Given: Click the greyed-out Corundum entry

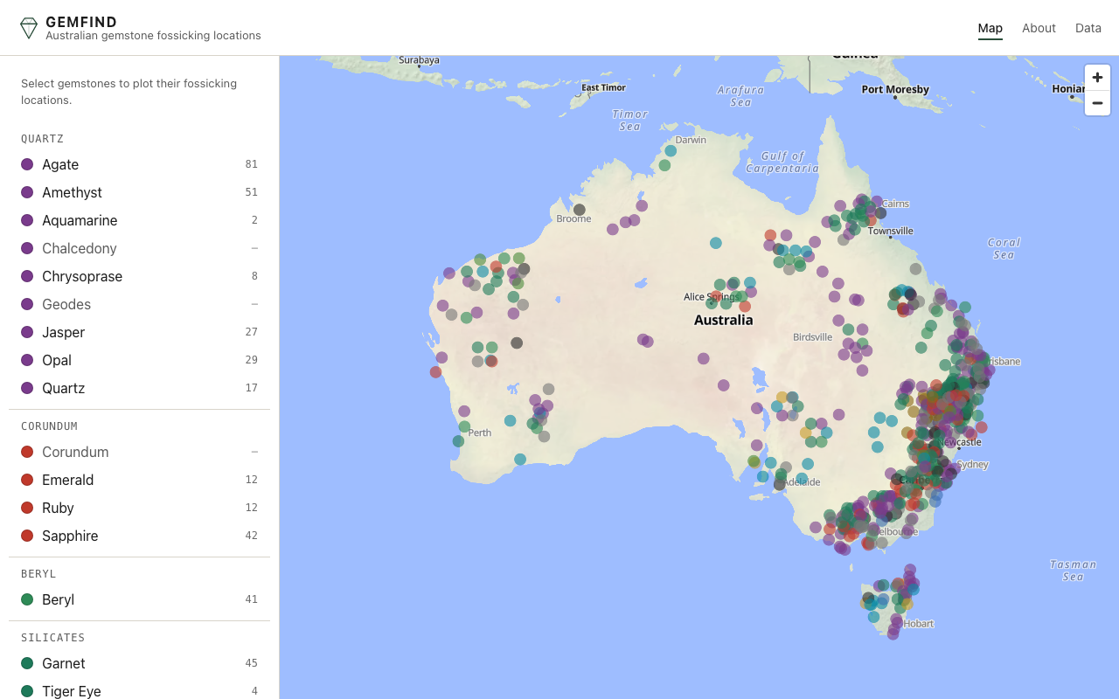Looking at the screenshot, I should pos(140,452).
